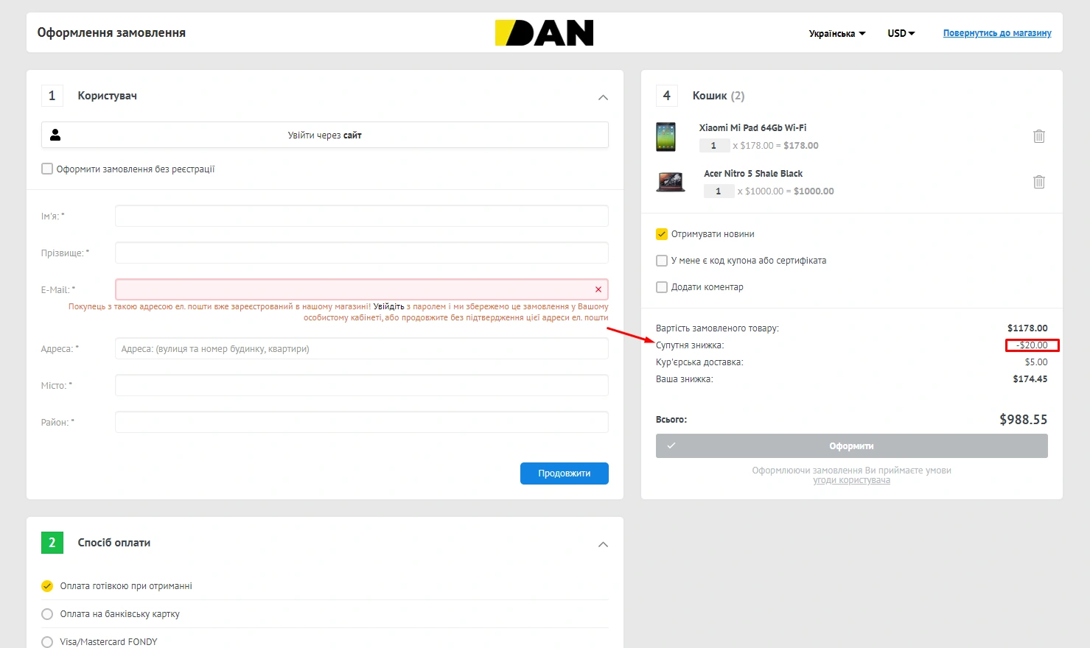This screenshot has width=1090, height=648.
Task: Remove Acer Nitro 5 with trash icon
Action: click(1038, 182)
